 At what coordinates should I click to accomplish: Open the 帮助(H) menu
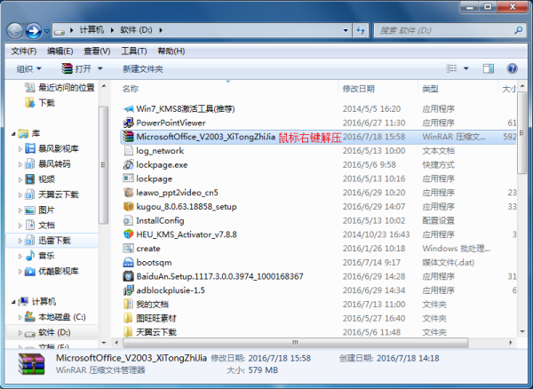171,52
